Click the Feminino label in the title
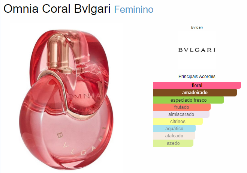The width and height of the screenshot is (247, 173). (x=134, y=9)
